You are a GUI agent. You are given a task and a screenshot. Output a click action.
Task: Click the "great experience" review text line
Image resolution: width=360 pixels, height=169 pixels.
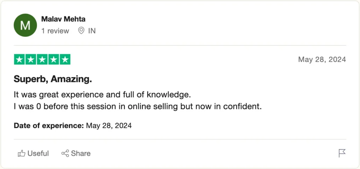(x=102, y=94)
